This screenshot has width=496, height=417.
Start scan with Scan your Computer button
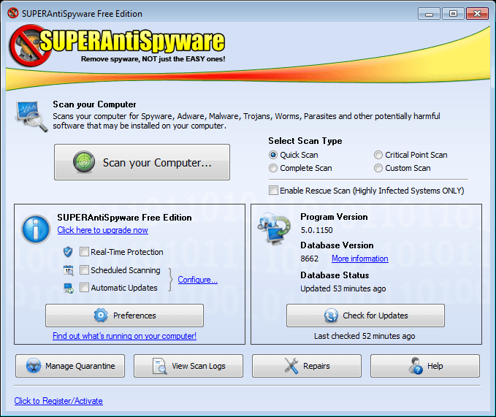[142, 162]
